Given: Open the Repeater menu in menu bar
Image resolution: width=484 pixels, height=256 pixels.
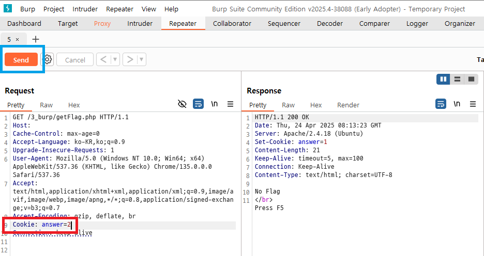Looking at the screenshot, I should (119, 9).
